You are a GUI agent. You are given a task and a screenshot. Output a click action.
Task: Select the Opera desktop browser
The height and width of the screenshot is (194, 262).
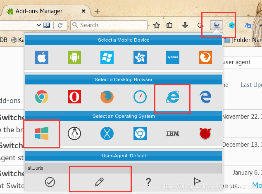(74, 97)
